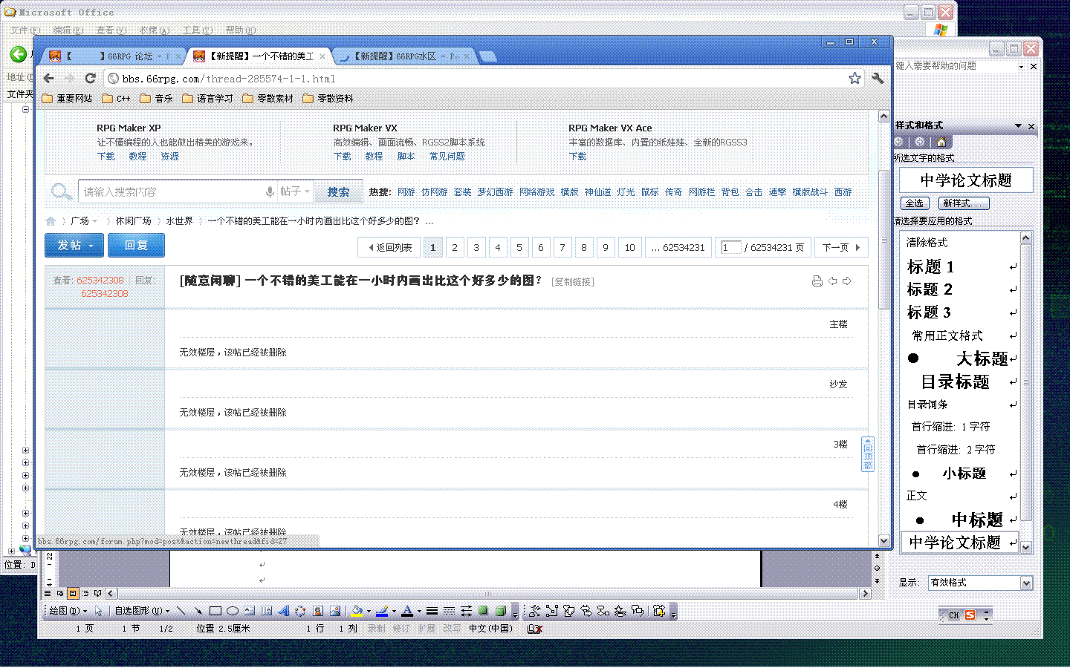Click the 返回列表 pagination link
The width and height of the screenshot is (1070, 668).
click(x=390, y=247)
